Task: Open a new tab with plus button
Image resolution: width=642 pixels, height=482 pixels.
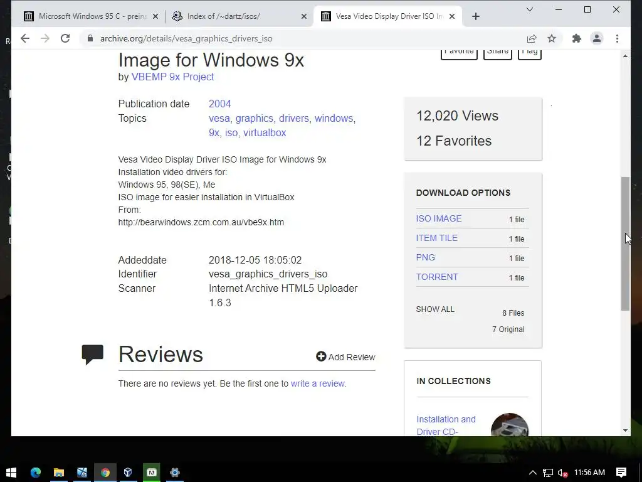Action: (x=475, y=16)
